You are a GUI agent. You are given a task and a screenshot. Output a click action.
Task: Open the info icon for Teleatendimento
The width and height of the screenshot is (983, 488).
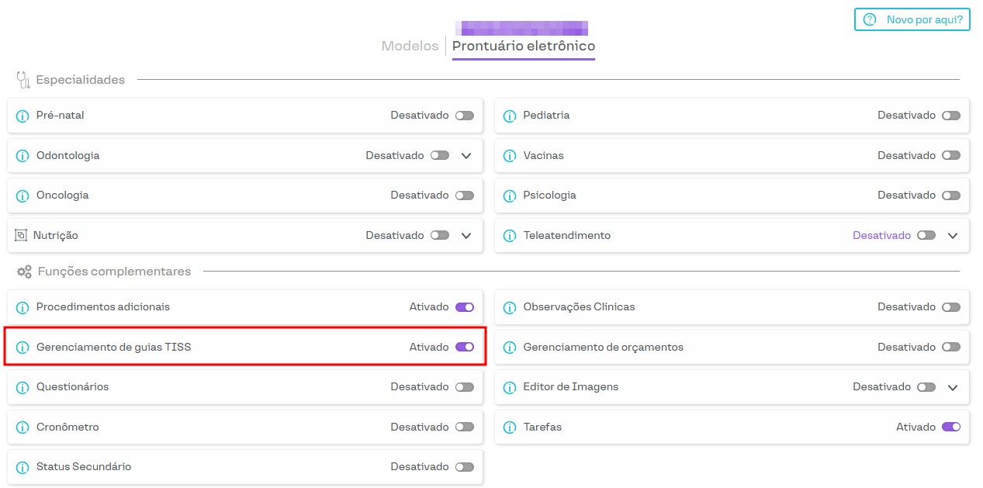pyautogui.click(x=510, y=236)
